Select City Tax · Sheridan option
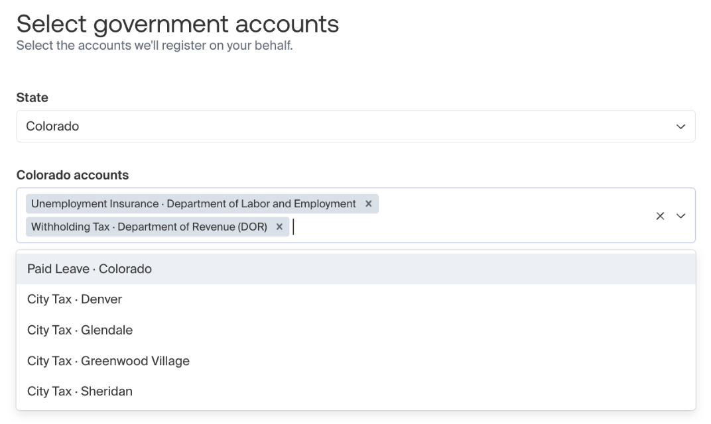 80,392
